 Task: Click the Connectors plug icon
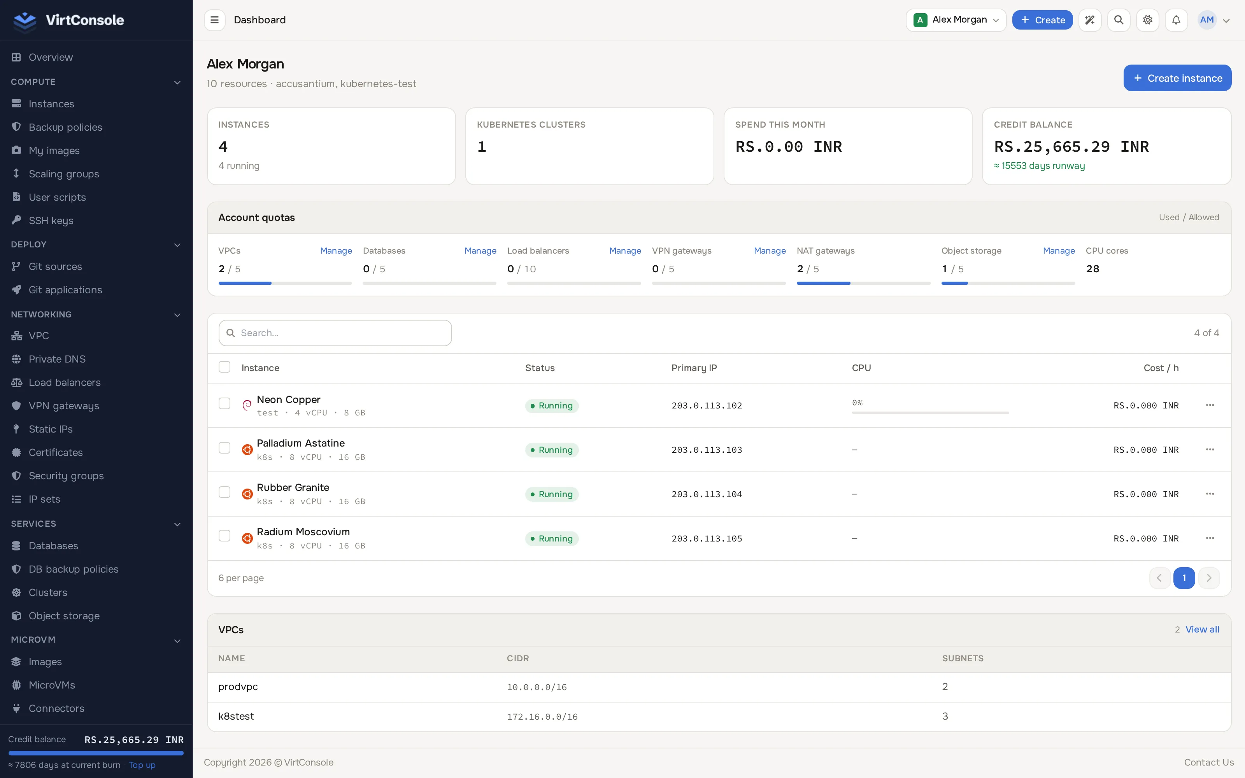(x=16, y=708)
